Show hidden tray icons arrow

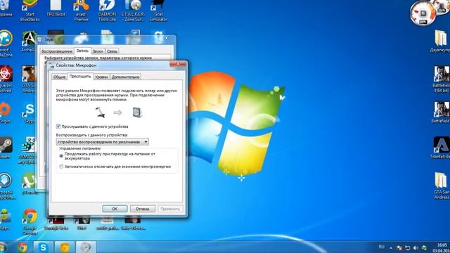(391, 248)
